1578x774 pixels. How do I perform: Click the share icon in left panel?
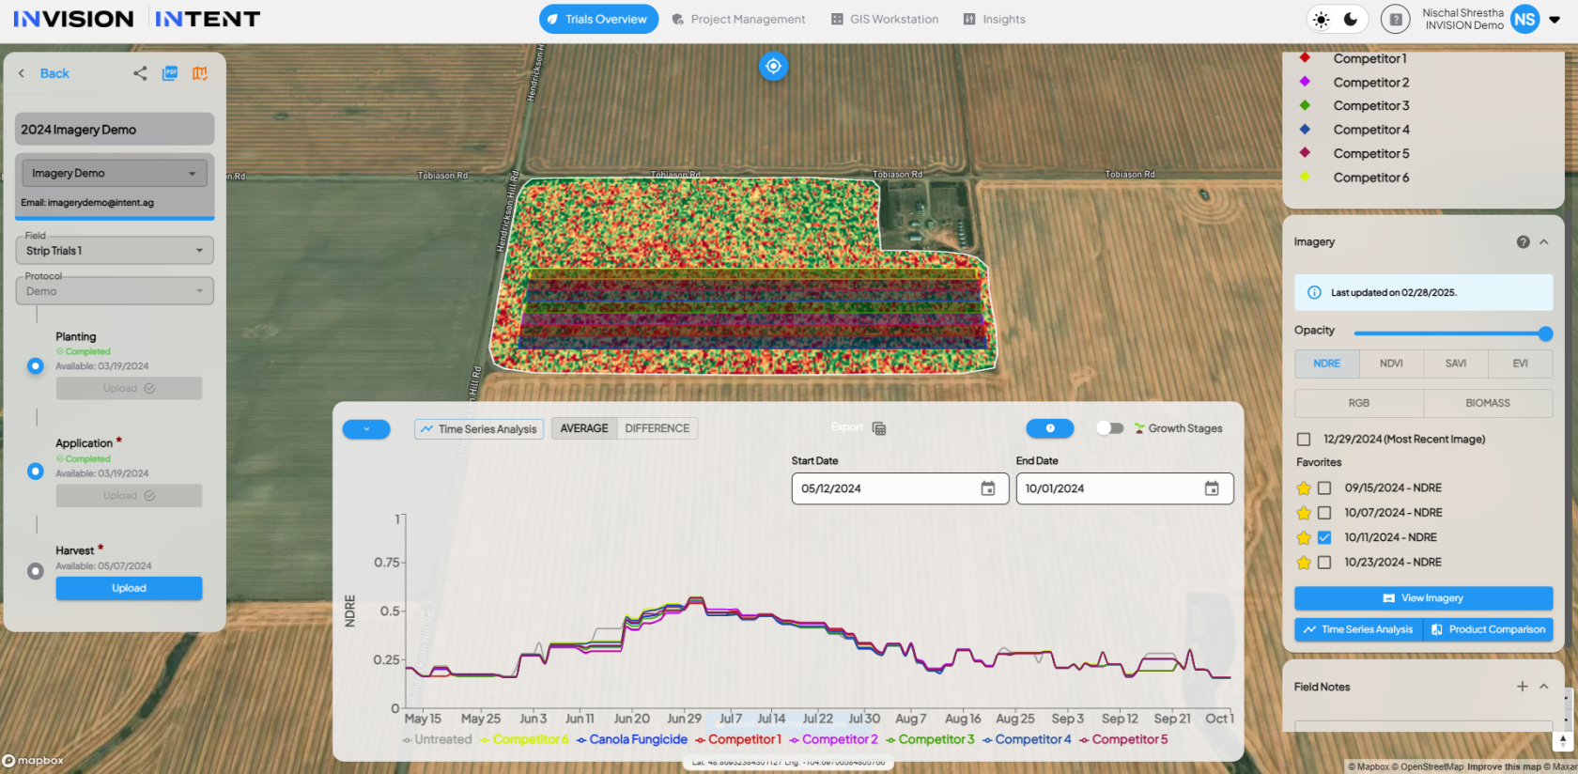point(140,73)
